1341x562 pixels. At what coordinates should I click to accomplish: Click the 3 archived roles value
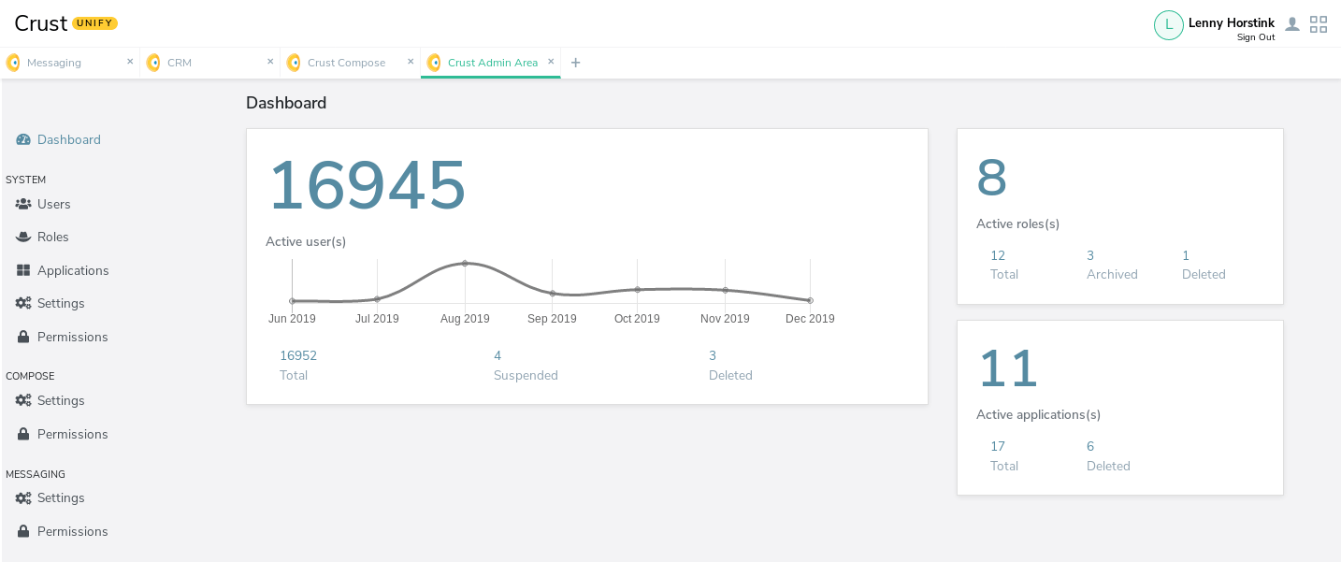click(1090, 255)
